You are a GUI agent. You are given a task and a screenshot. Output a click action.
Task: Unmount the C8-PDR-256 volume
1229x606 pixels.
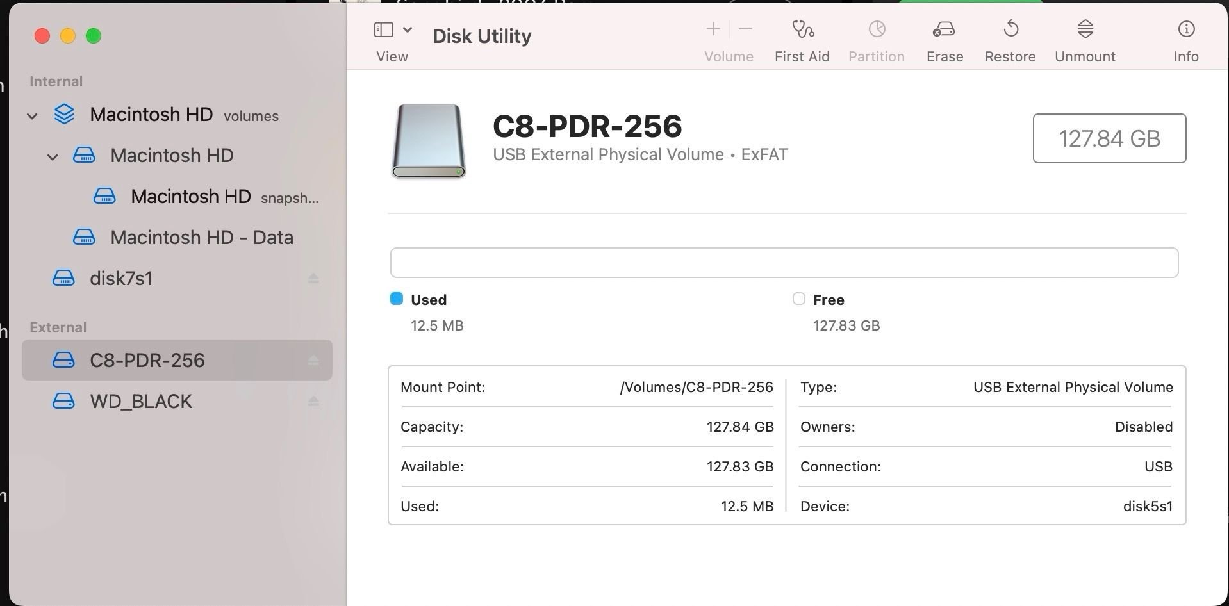coord(1084,38)
